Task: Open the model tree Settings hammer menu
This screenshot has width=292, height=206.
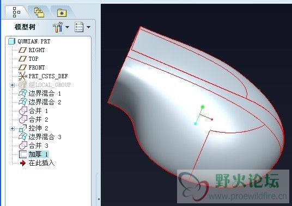Action: (x=61, y=27)
